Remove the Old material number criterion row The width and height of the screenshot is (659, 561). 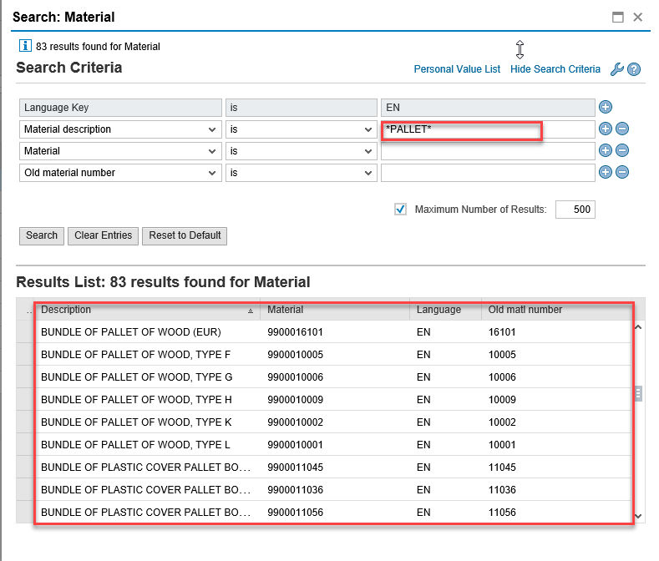click(x=622, y=172)
